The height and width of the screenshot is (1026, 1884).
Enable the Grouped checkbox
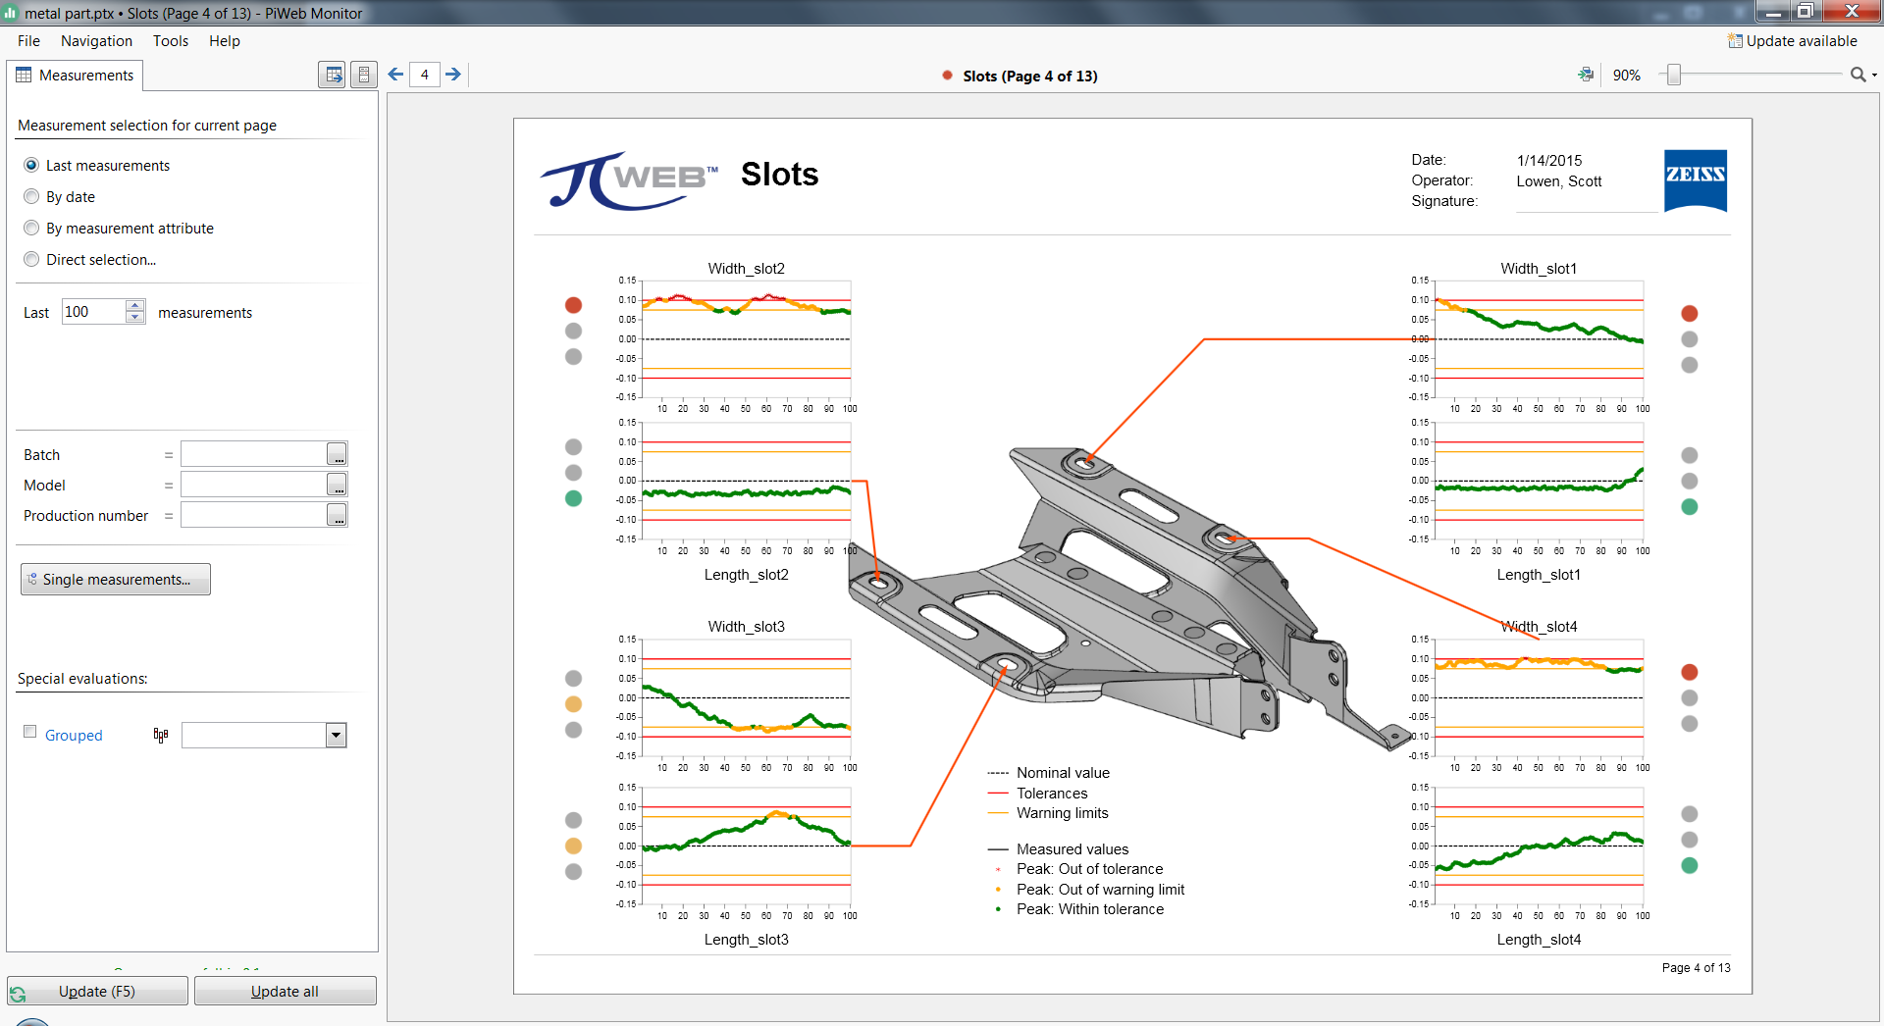point(28,731)
